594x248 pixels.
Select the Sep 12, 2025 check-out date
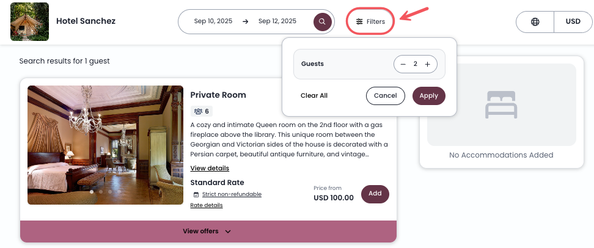pyautogui.click(x=277, y=21)
